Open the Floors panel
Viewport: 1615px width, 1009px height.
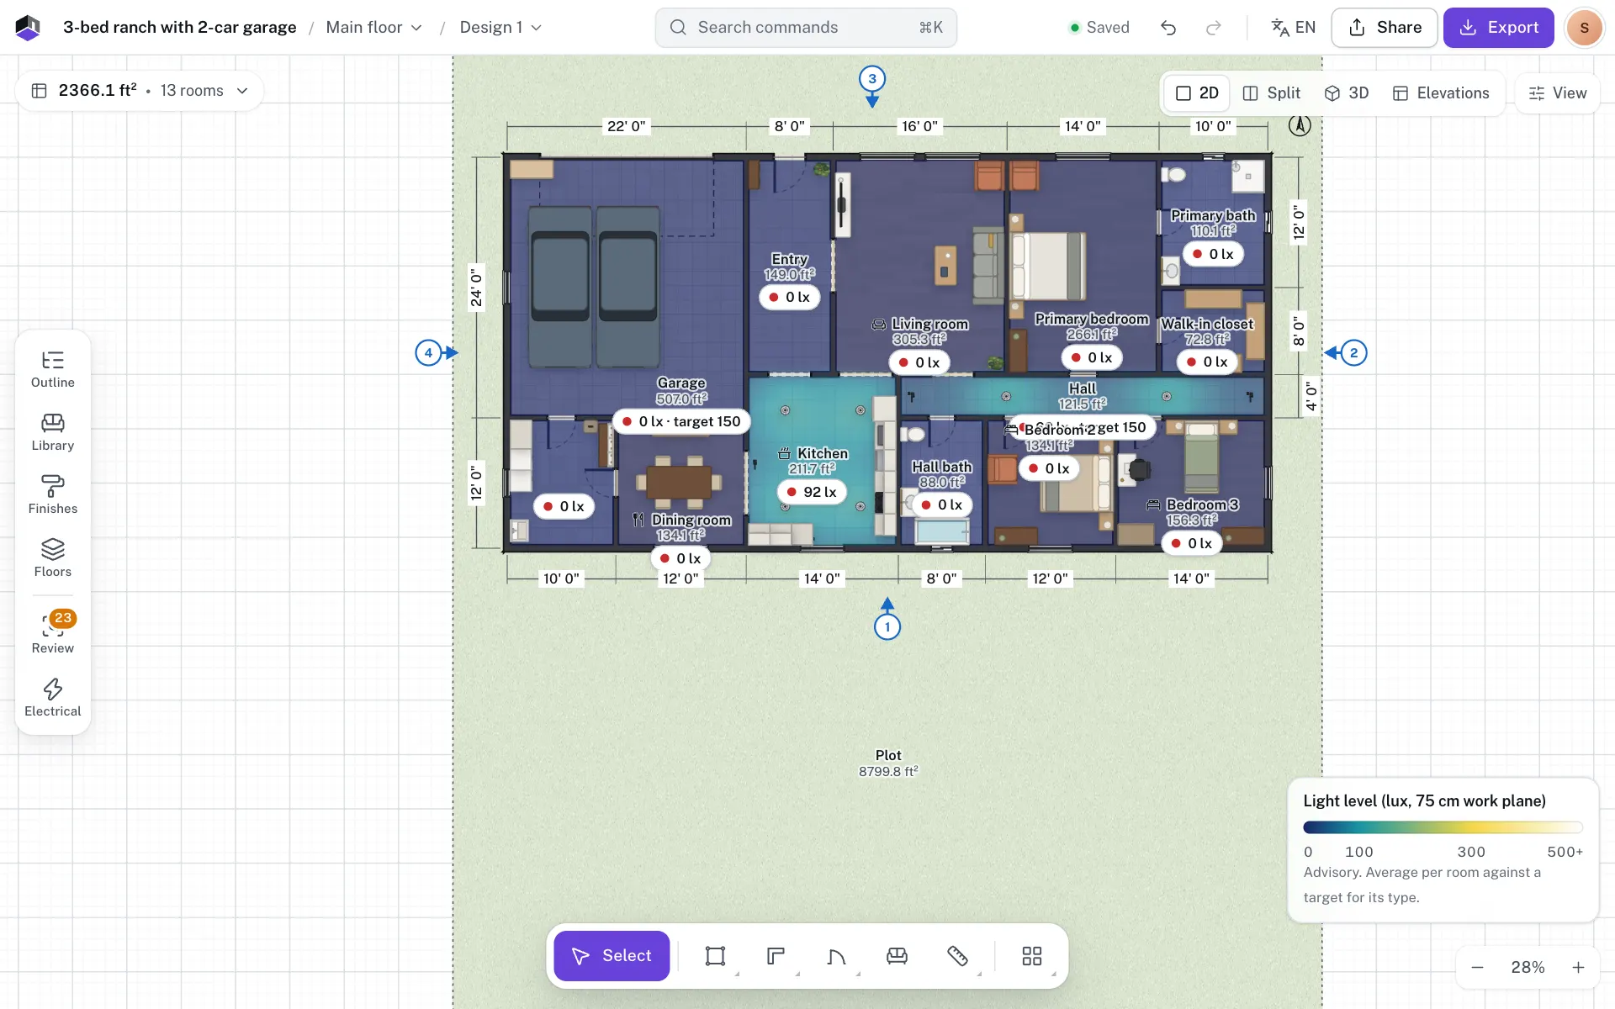click(x=53, y=559)
